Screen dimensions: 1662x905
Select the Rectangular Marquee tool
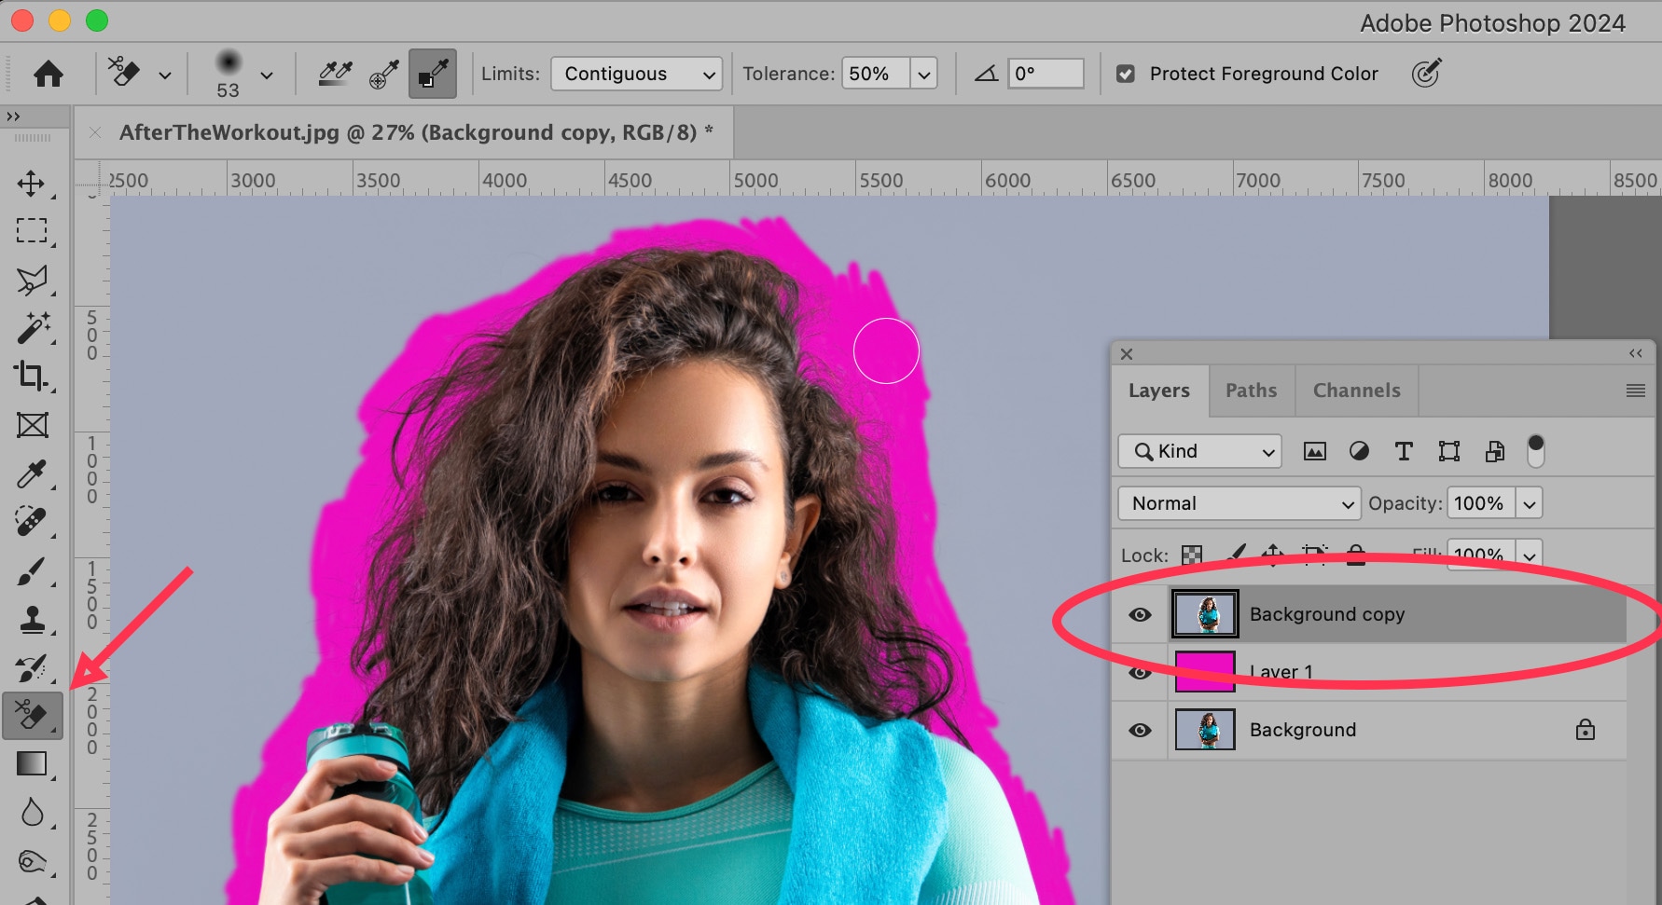click(x=31, y=230)
